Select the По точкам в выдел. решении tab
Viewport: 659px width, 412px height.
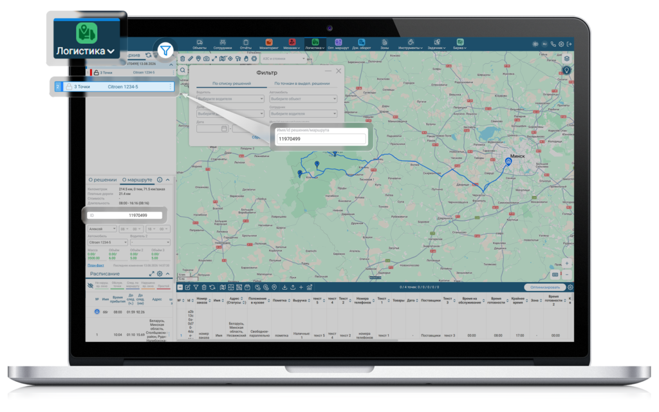(302, 83)
